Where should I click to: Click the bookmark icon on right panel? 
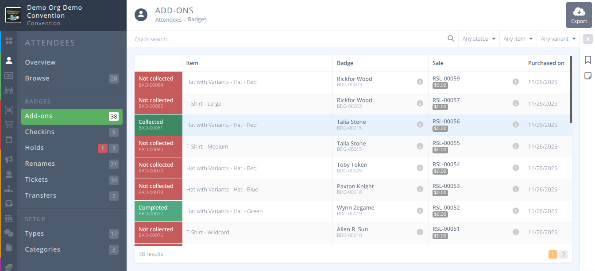tap(587, 60)
